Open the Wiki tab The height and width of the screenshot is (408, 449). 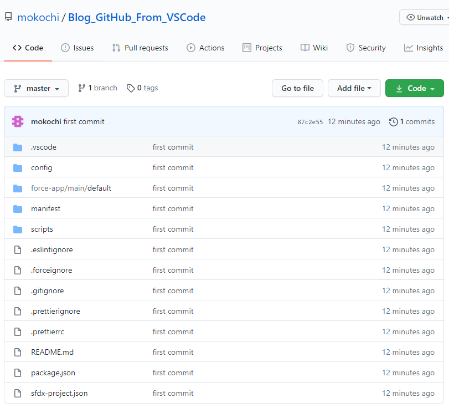coord(314,48)
